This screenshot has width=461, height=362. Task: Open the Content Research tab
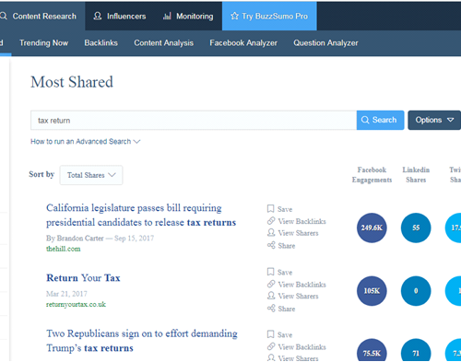pyautogui.click(x=41, y=16)
